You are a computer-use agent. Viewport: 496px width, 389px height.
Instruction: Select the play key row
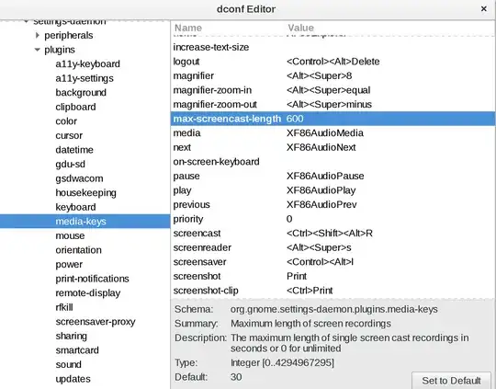333,190
